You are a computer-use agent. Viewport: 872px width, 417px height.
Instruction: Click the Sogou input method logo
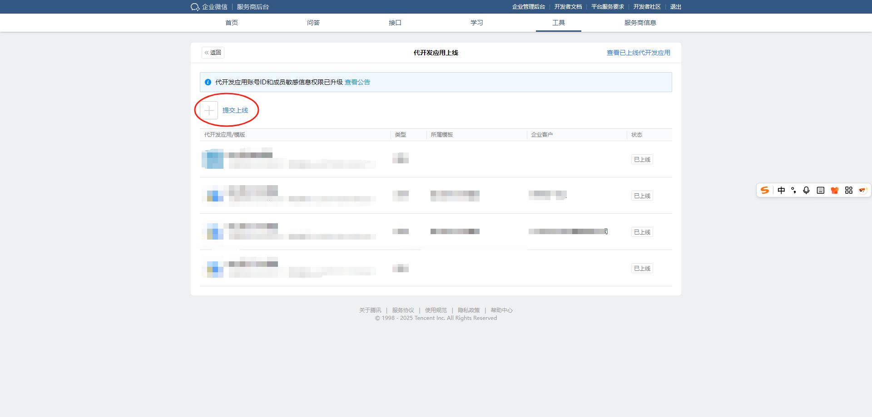click(x=765, y=190)
